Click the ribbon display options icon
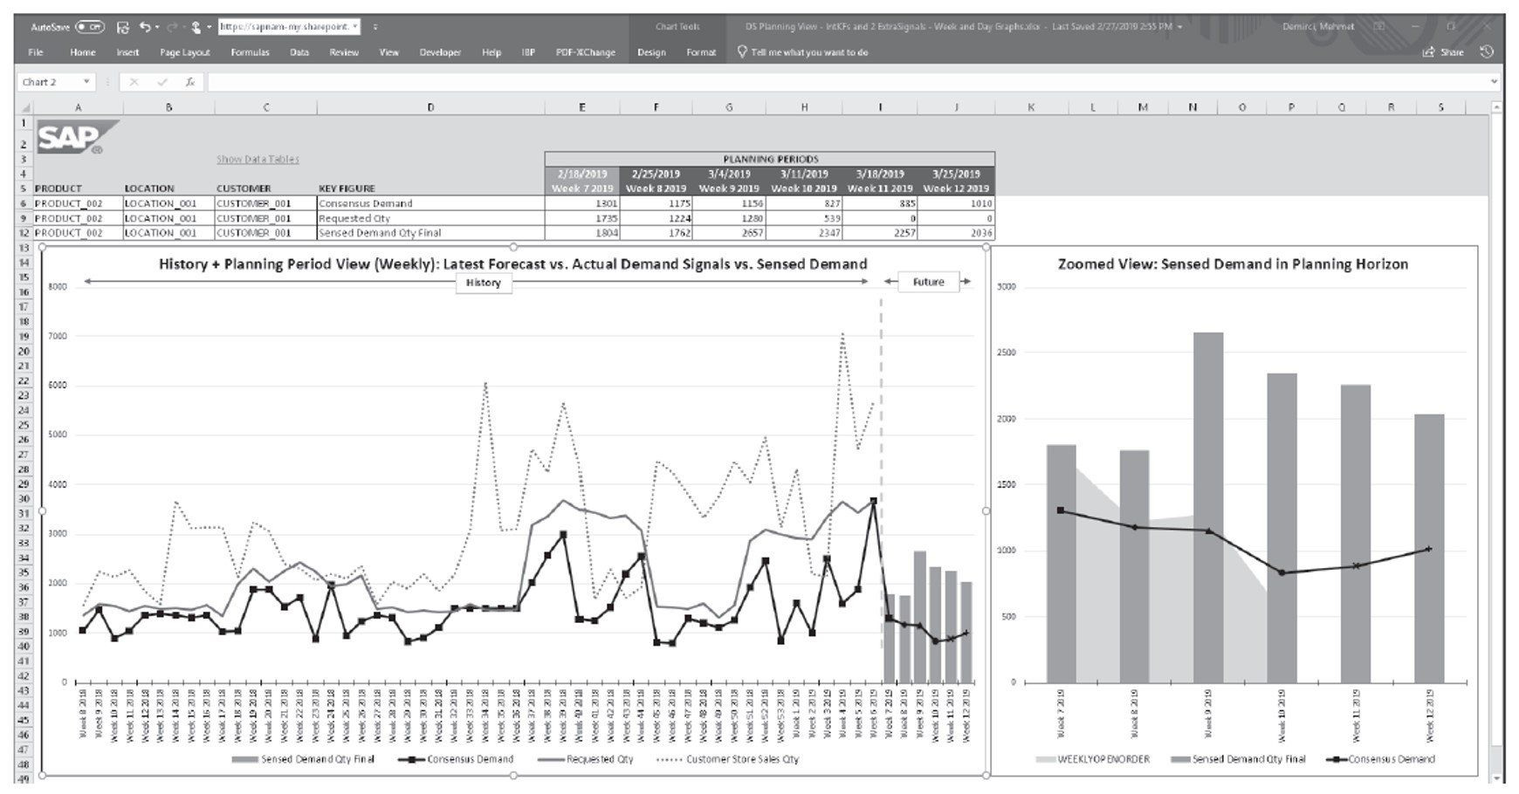The width and height of the screenshot is (1519, 794). point(1380,27)
